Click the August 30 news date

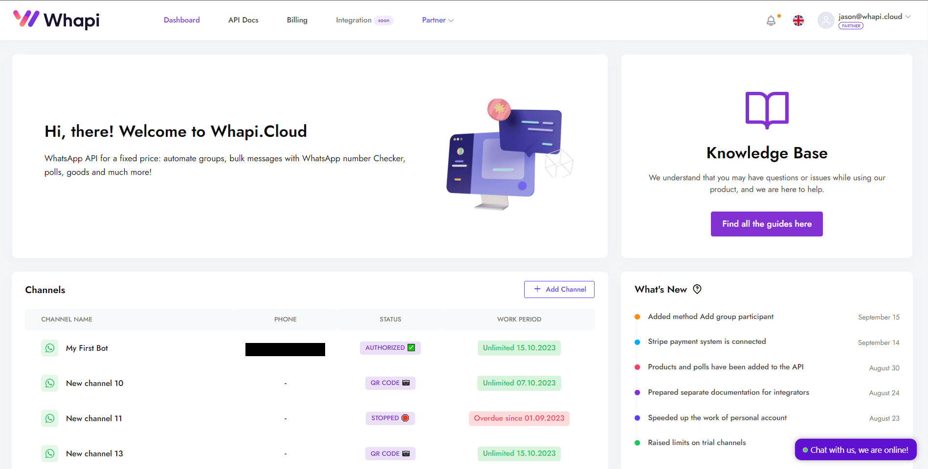click(x=884, y=368)
